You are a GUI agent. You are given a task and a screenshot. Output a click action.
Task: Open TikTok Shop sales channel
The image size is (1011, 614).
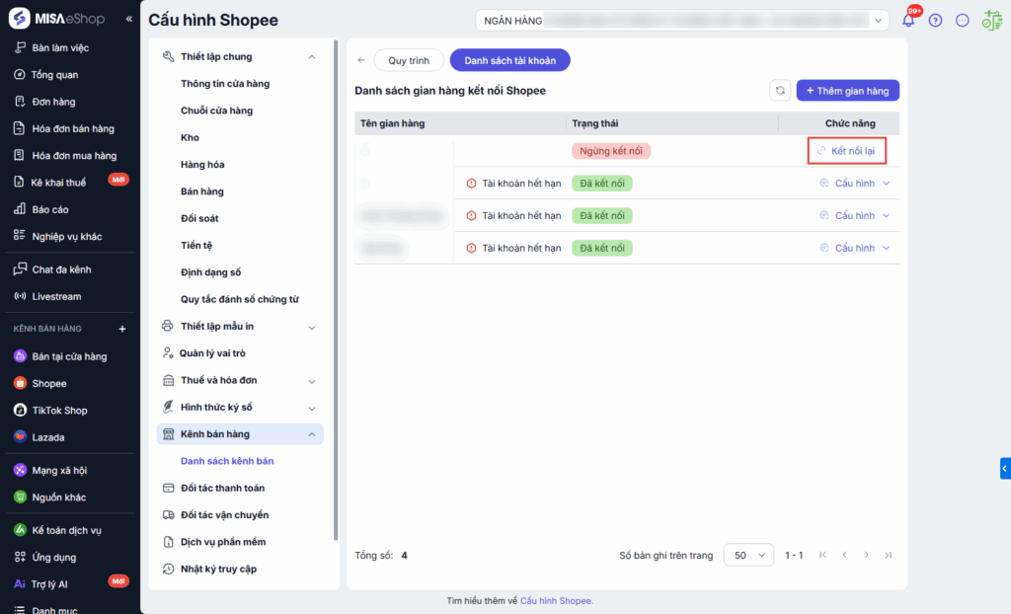click(59, 410)
